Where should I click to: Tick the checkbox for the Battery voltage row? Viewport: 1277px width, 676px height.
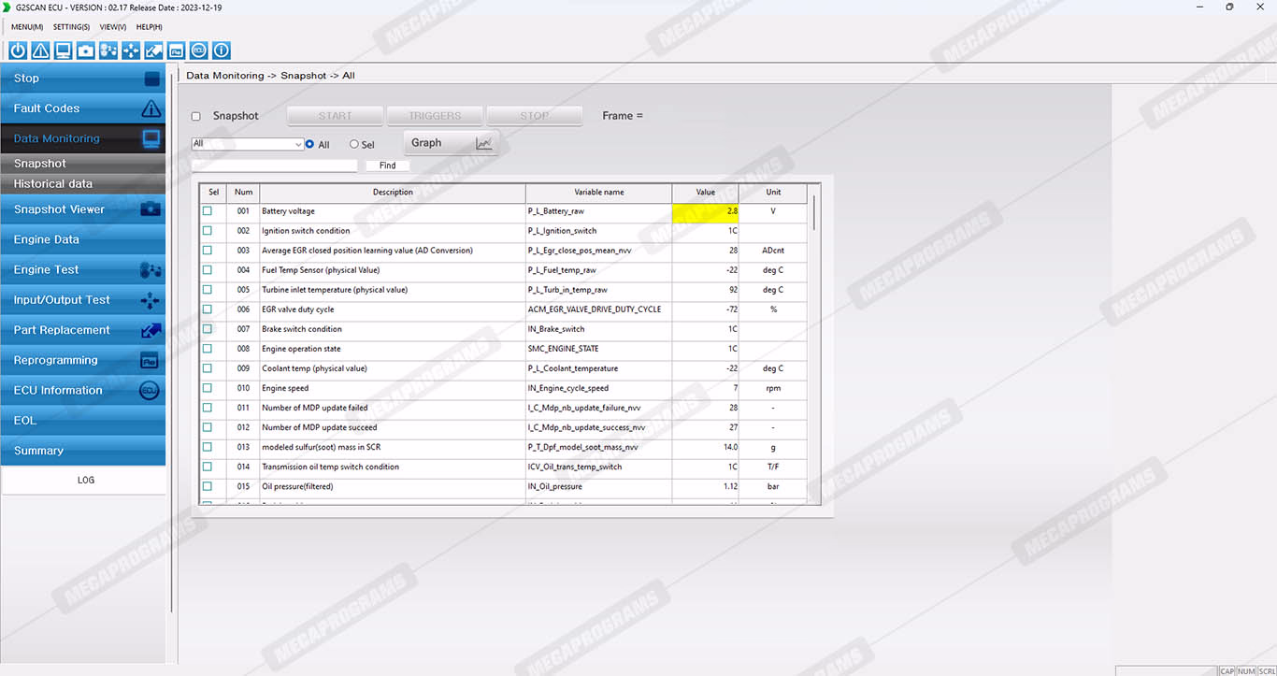pyautogui.click(x=208, y=211)
